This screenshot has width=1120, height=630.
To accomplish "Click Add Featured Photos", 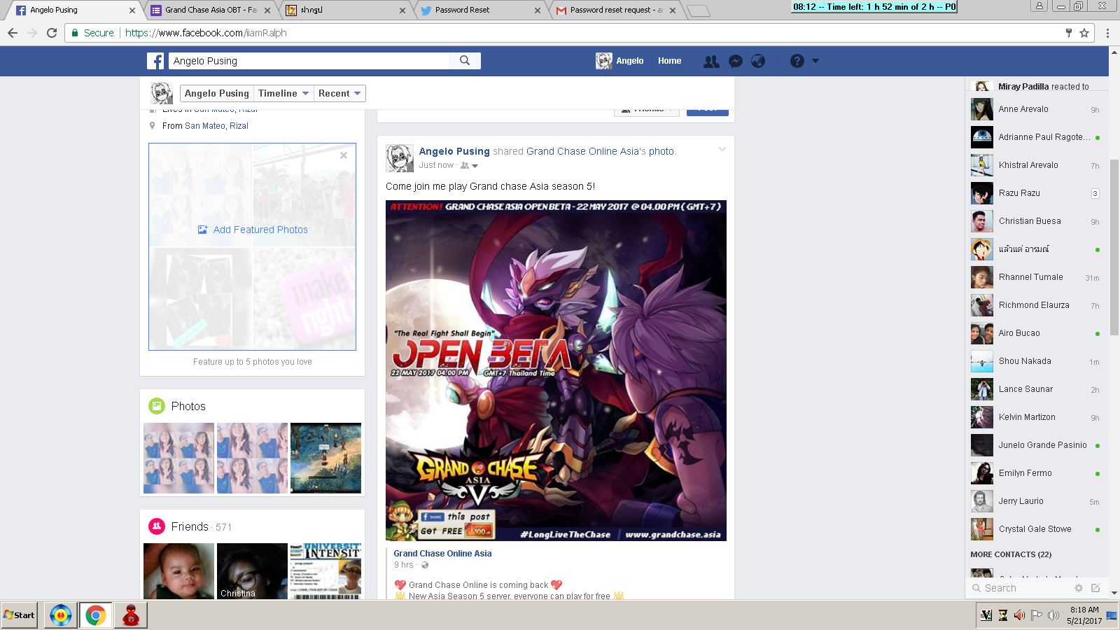I will click(x=253, y=230).
